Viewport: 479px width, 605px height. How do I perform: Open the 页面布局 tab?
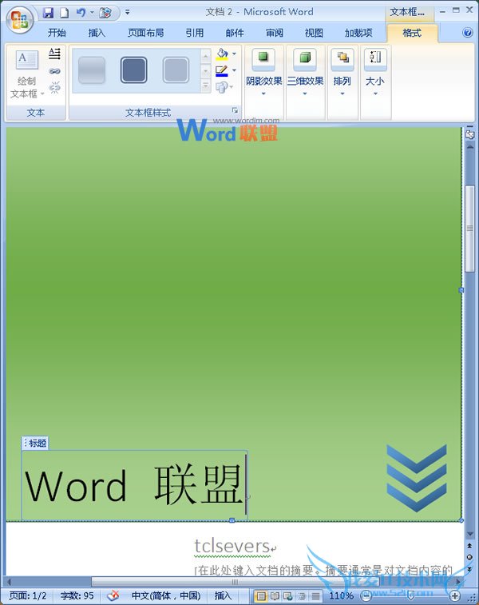pyautogui.click(x=145, y=34)
